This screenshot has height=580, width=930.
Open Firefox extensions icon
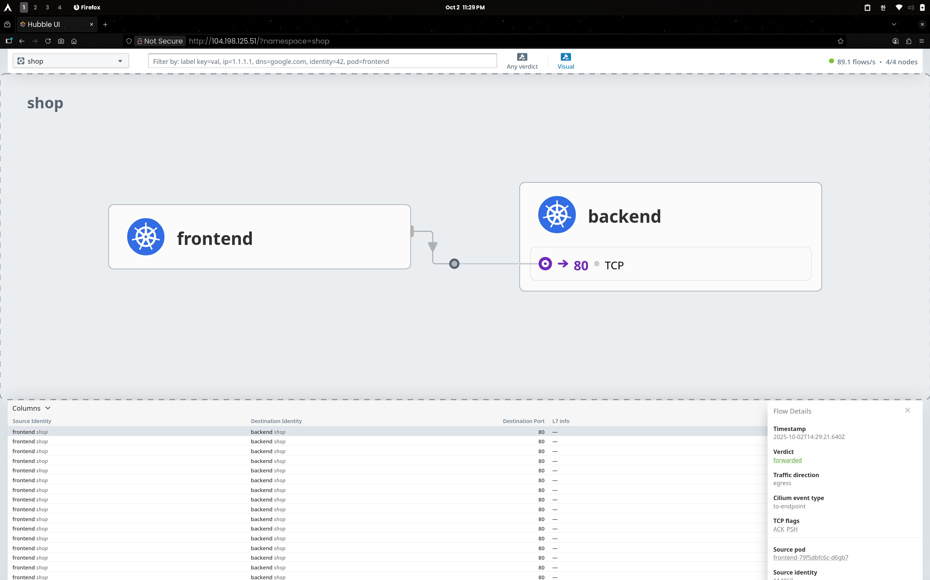pos(908,41)
